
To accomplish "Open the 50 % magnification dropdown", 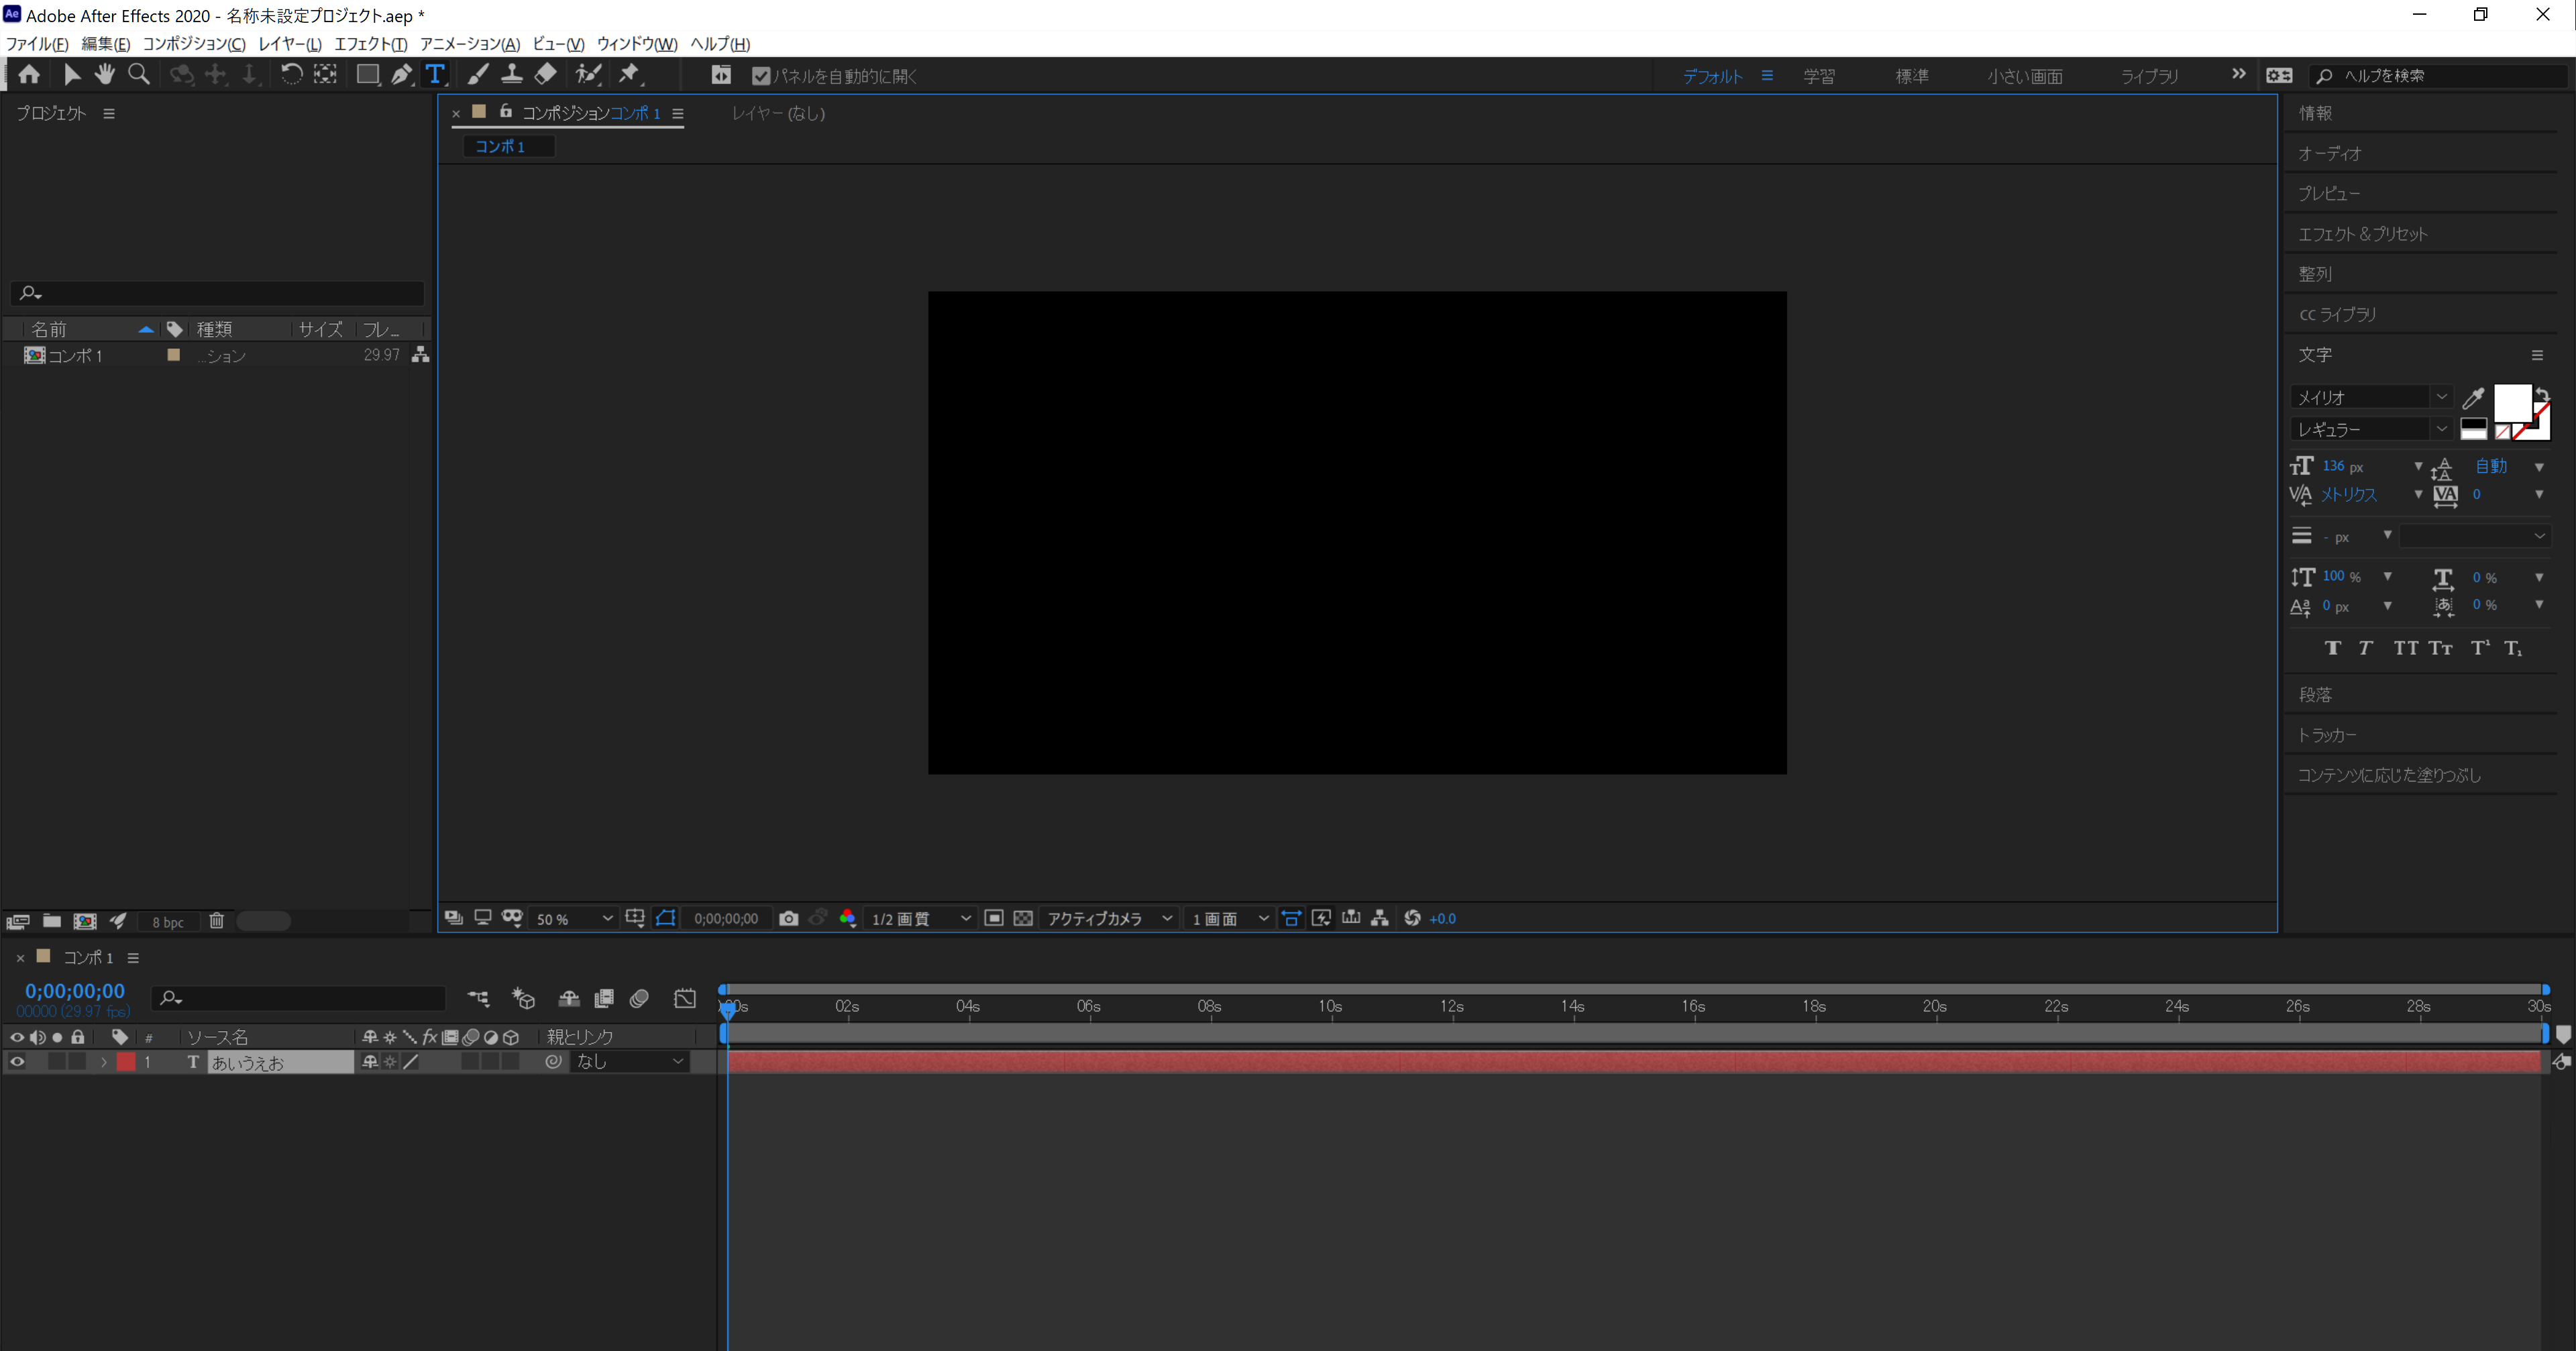I will [x=574, y=918].
